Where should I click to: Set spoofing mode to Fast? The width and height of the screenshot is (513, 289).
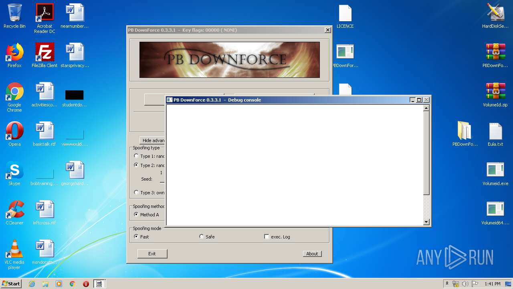[x=136, y=236]
